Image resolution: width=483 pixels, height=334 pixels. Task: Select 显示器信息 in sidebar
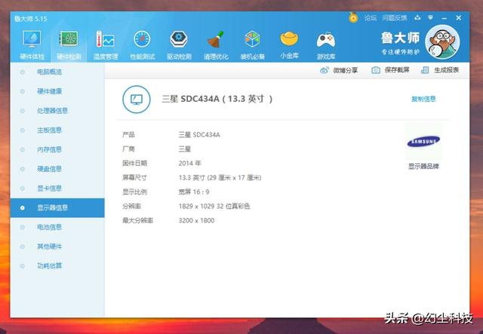(x=57, y=208)
